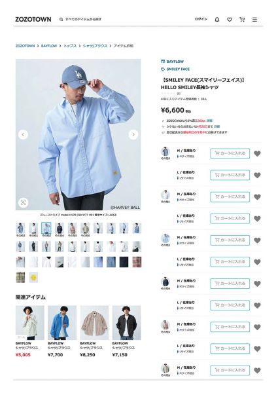Click the BAYFLOW shop icon above product title
This screenshot has width=276, height=393.
coord(163,62)
